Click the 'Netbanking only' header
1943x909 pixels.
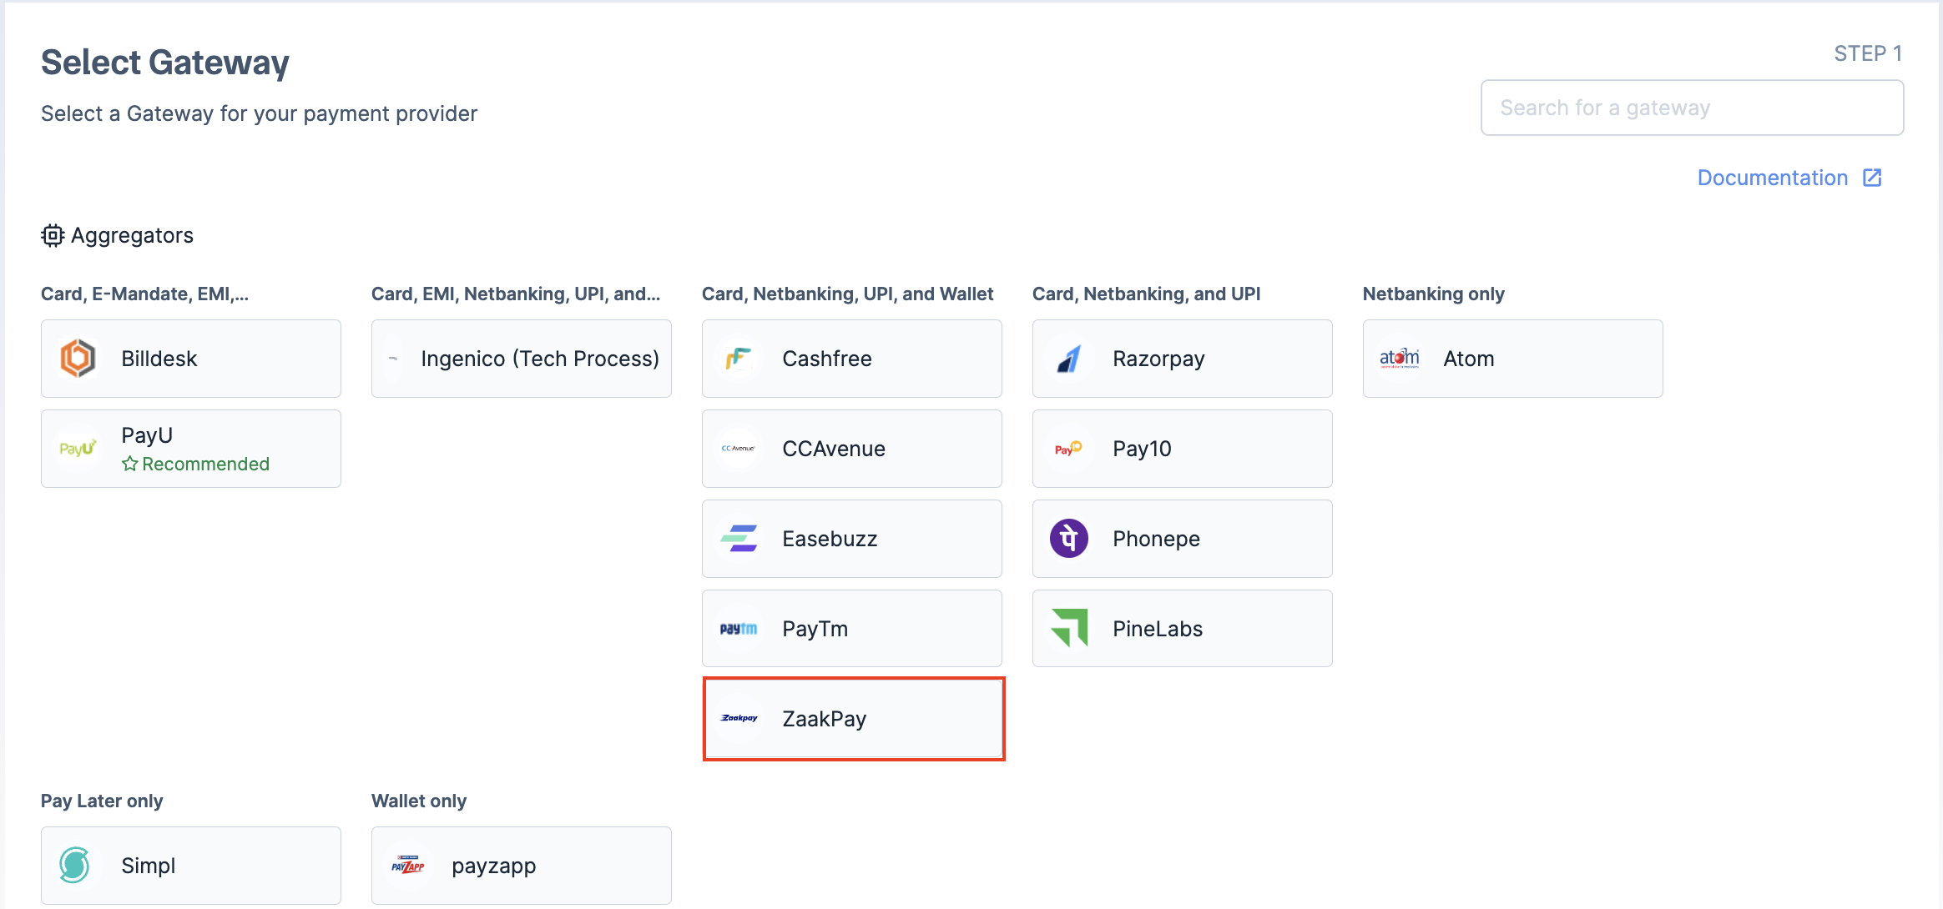(x=1434, y=294)
